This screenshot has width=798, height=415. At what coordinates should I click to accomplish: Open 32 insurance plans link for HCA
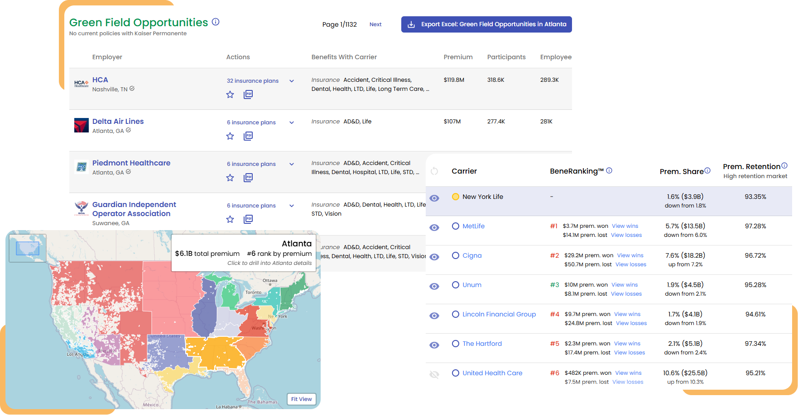253,81
